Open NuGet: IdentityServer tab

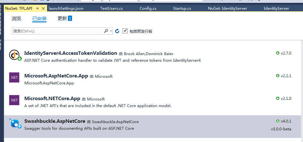click(227, 9)
